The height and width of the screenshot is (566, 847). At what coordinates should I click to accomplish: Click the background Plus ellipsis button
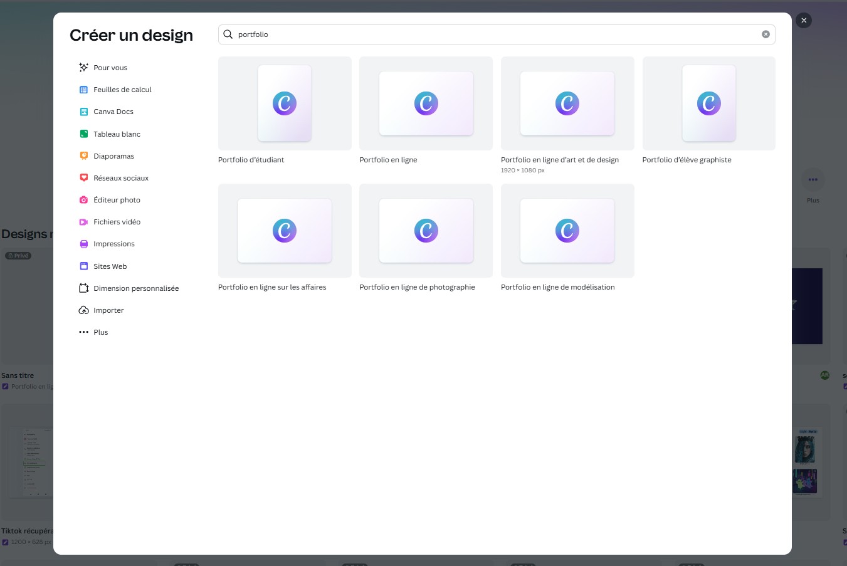coord(813,180)
